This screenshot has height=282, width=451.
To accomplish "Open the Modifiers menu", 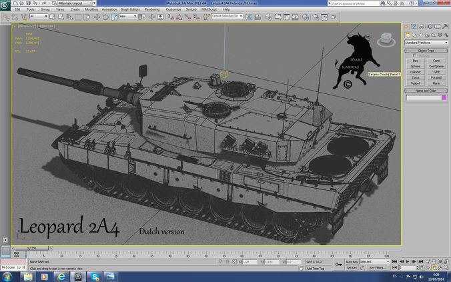I will (91, 9).
